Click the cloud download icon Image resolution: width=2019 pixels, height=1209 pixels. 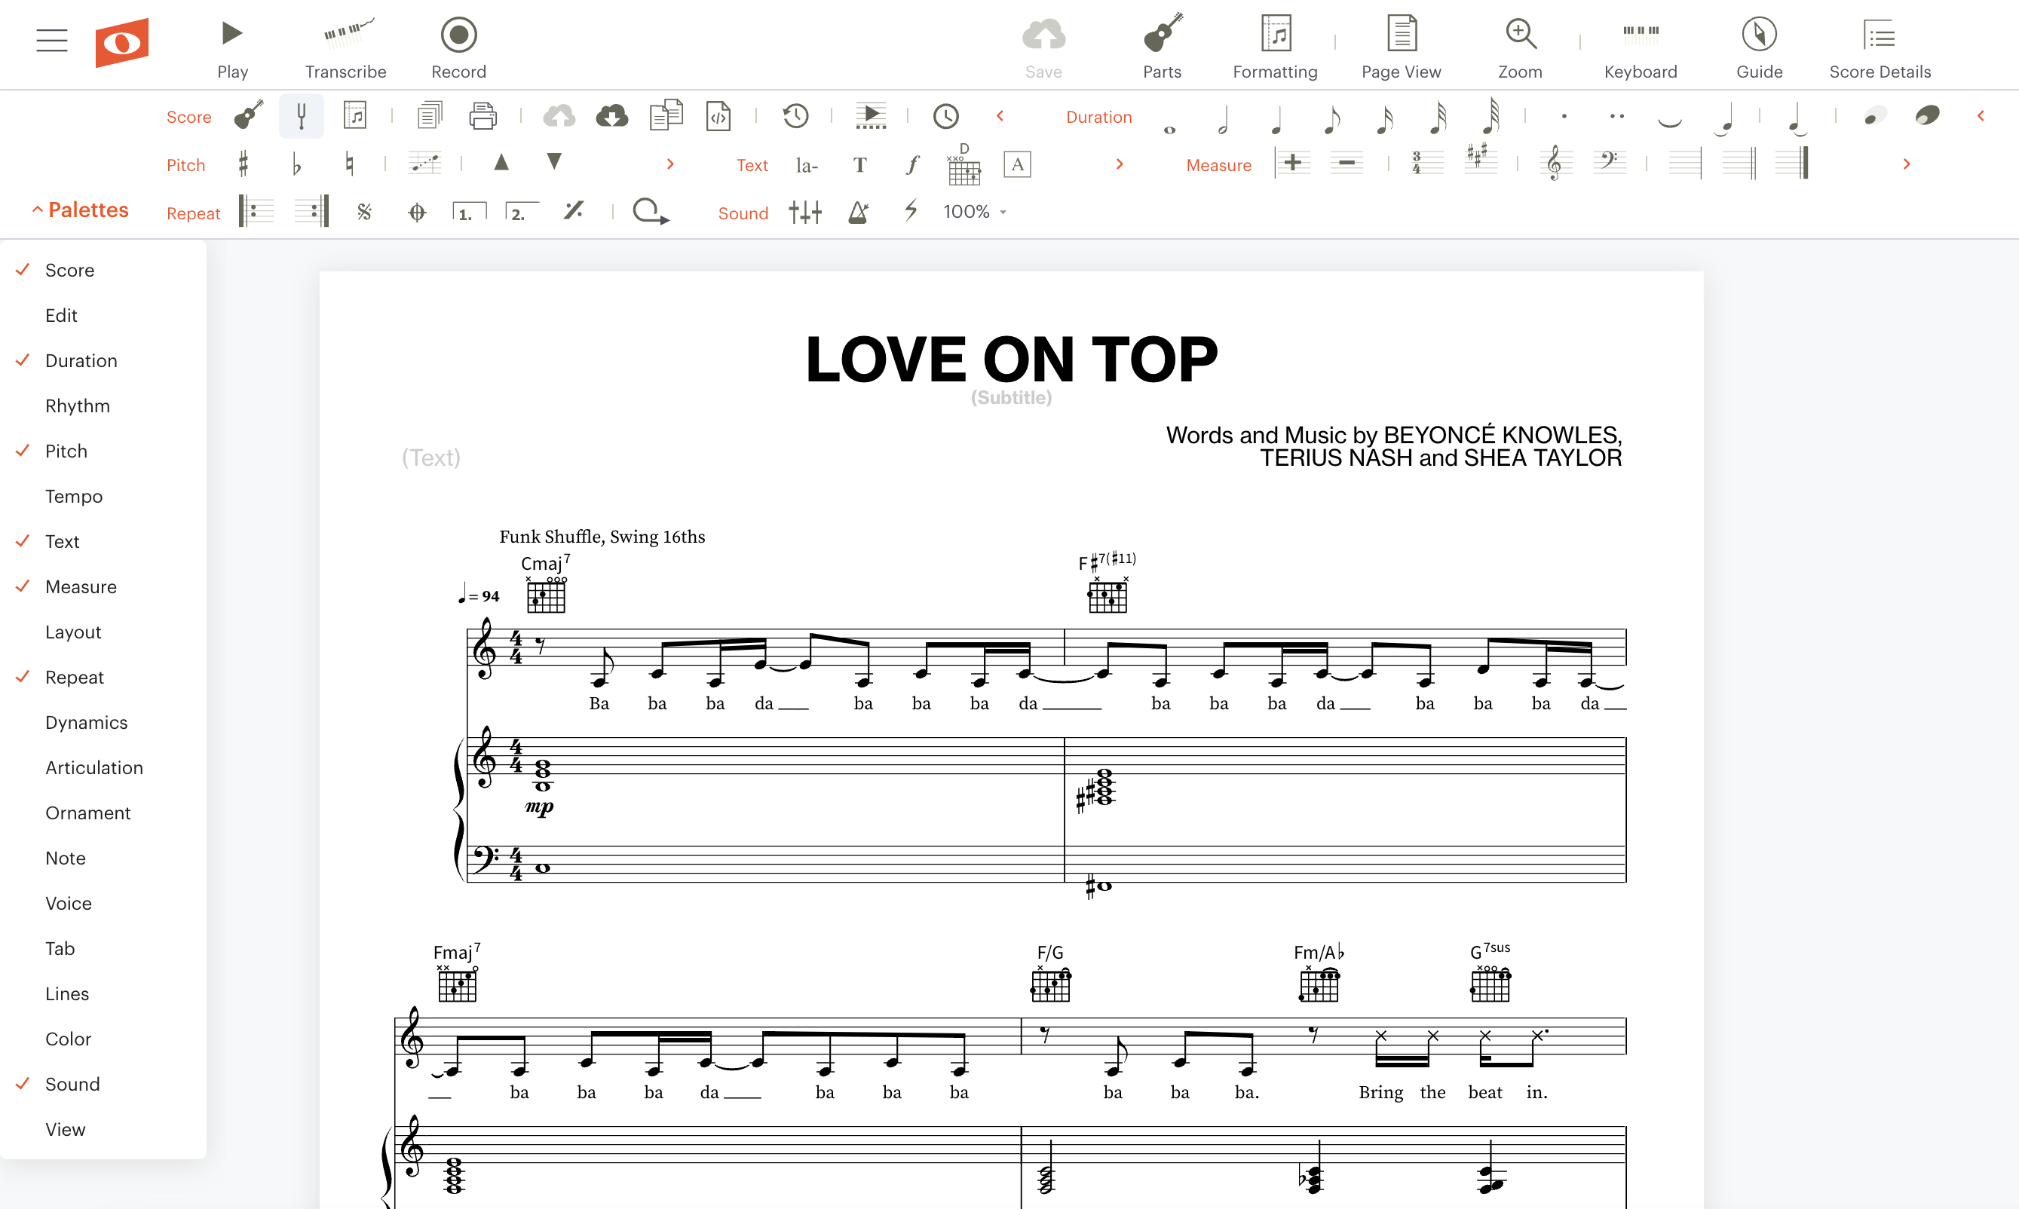coord(612,115)
